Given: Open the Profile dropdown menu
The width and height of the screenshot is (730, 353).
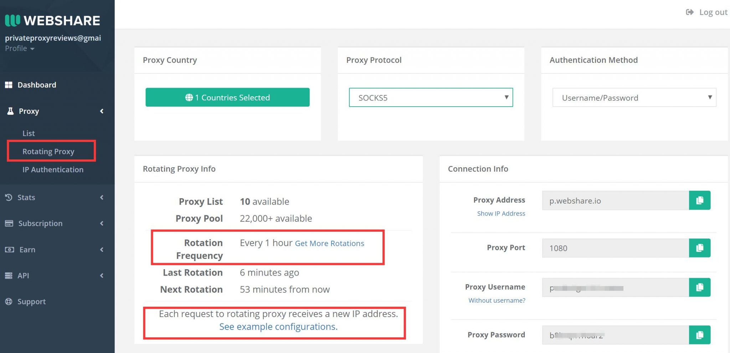Looking at the screenshot, I should pyautogui.click(x=20, y=48).
